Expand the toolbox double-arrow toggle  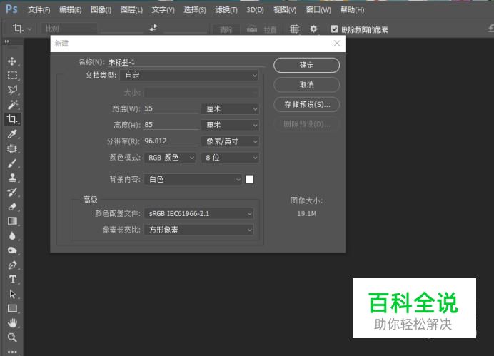click(x=7, y=41)
